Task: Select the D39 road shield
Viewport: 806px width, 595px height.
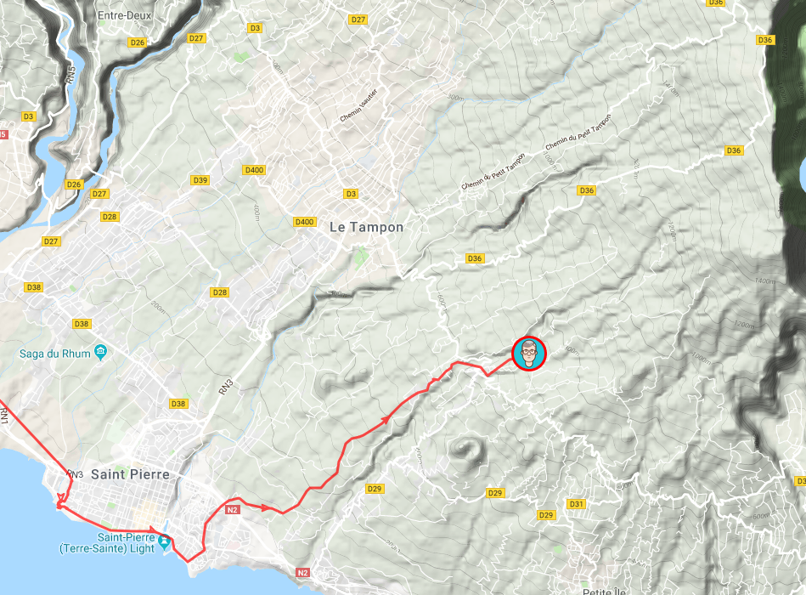Action: point(200,180)
